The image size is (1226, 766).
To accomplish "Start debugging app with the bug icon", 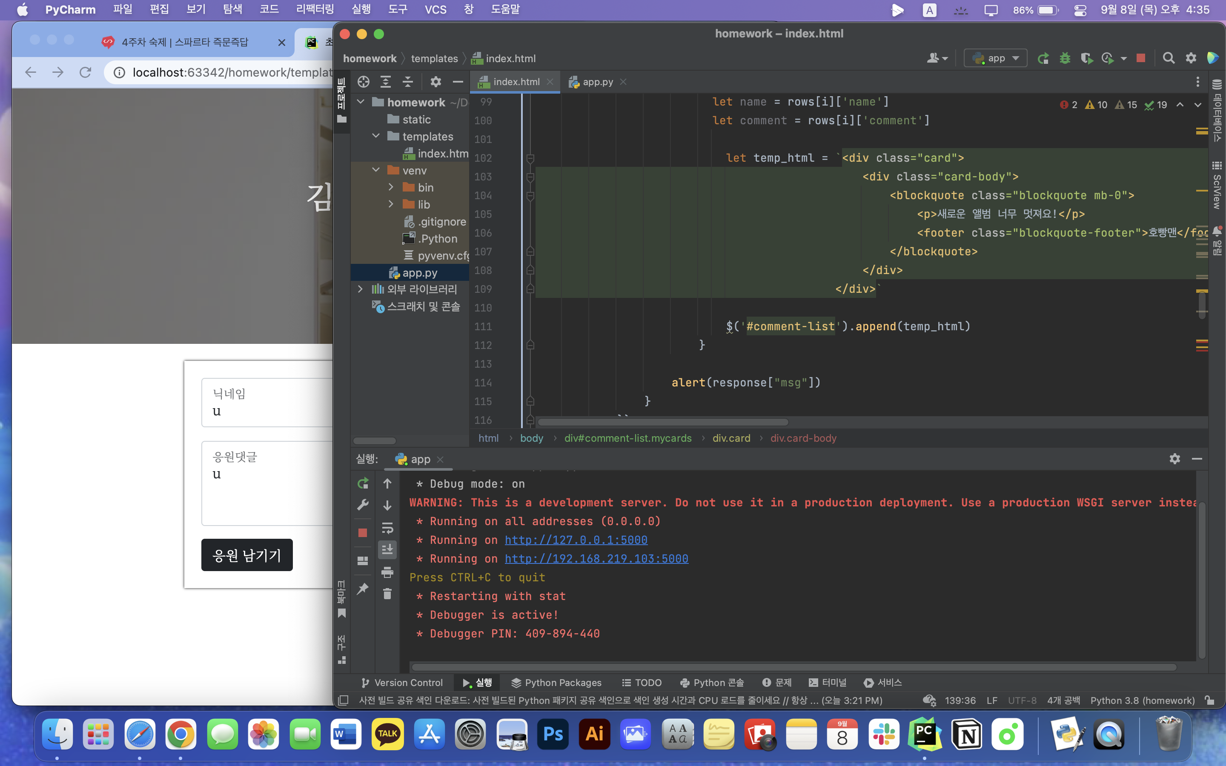I will point(1065,58).
